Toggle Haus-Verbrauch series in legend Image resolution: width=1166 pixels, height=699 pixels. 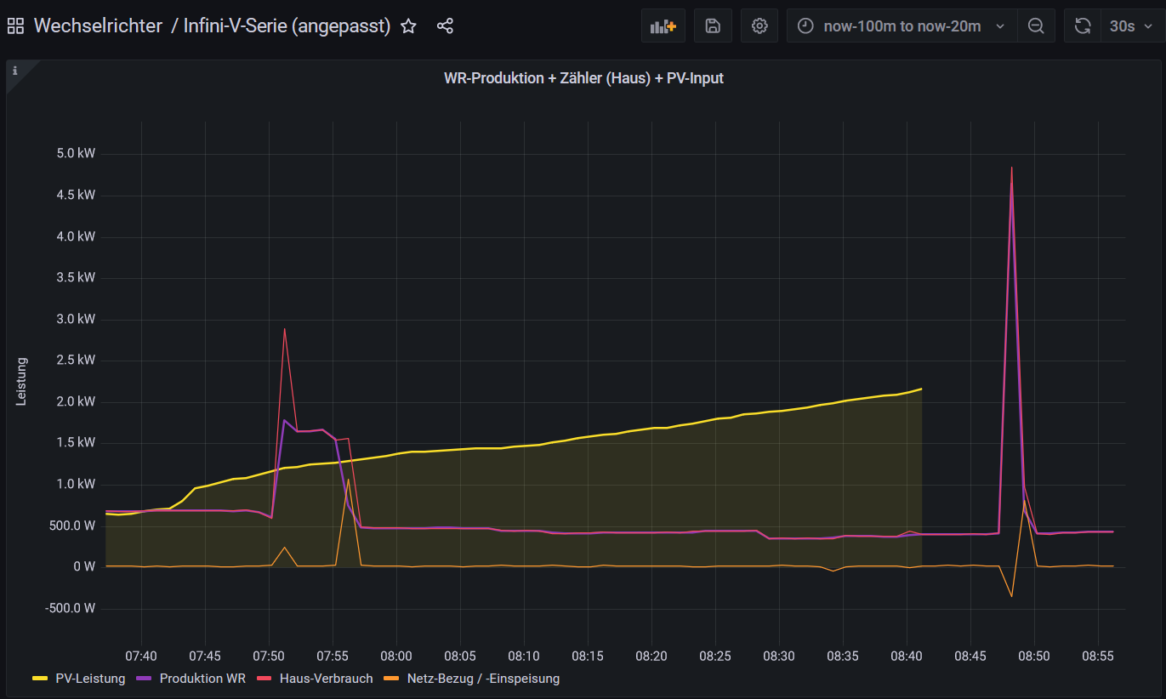pyautogui.click(x=325, y=679)
